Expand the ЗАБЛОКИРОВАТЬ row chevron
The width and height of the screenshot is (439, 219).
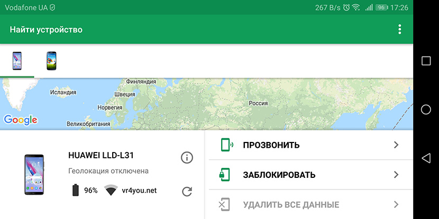[x=396, y=175]
